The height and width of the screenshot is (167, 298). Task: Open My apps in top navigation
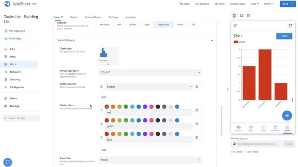(185, 4)
